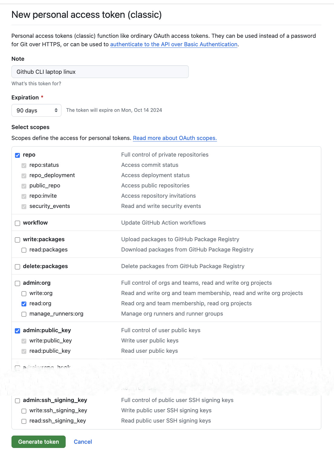Select read:ssh_signing_key checkbox

(x=24, y=421)
